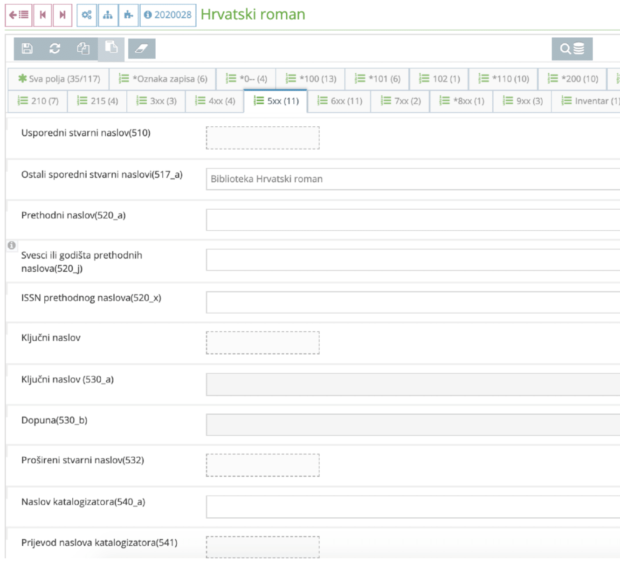
Task: Click the save record floppy disk icon
Action: (x=27, y=48)
